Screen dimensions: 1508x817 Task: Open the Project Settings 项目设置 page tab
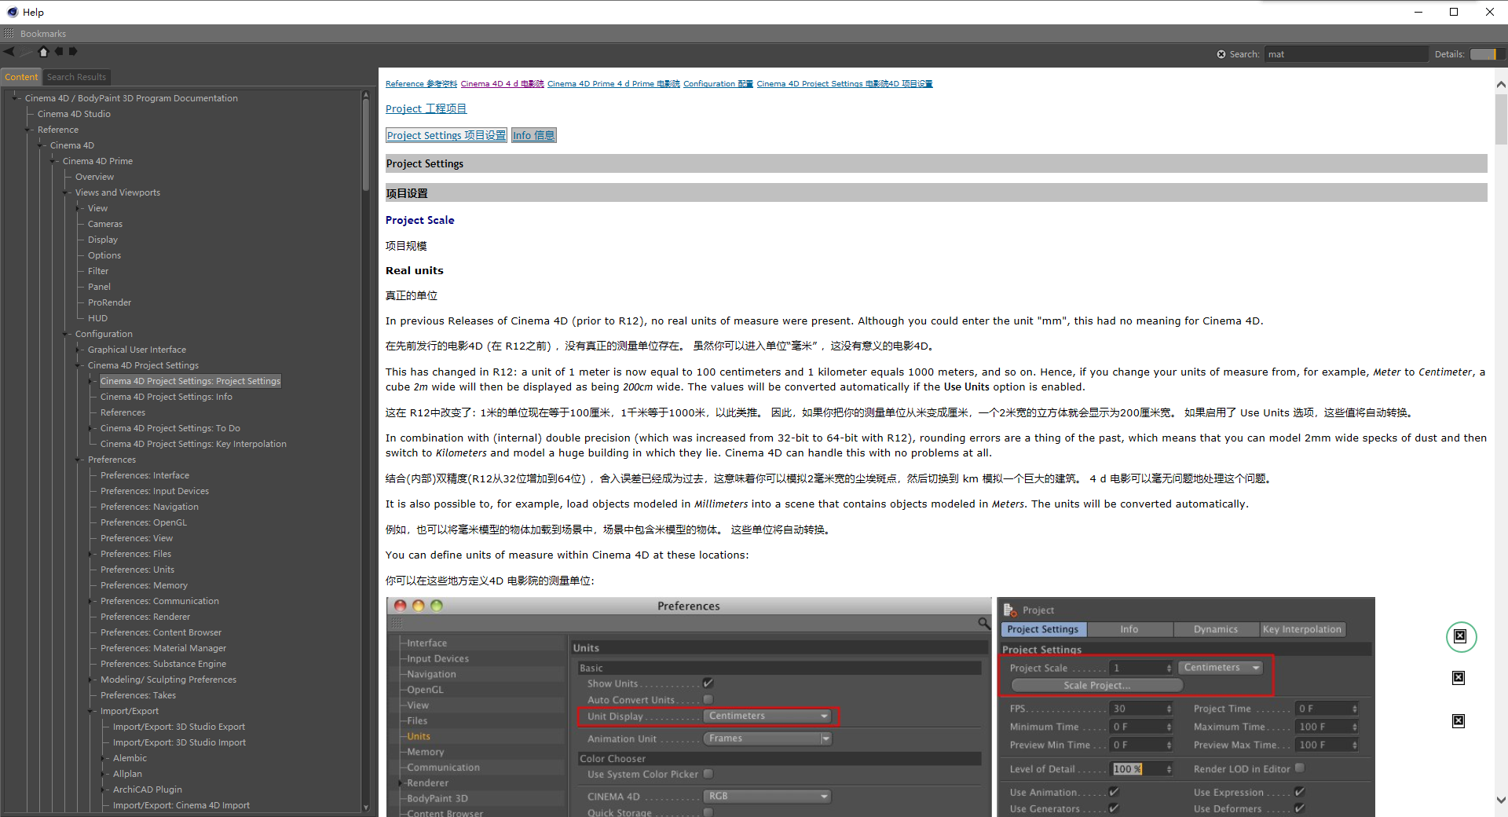coord(446,135)
